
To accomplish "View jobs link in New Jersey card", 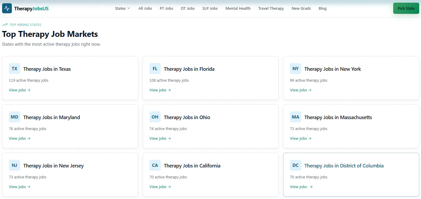I will [x=20, y=187].
